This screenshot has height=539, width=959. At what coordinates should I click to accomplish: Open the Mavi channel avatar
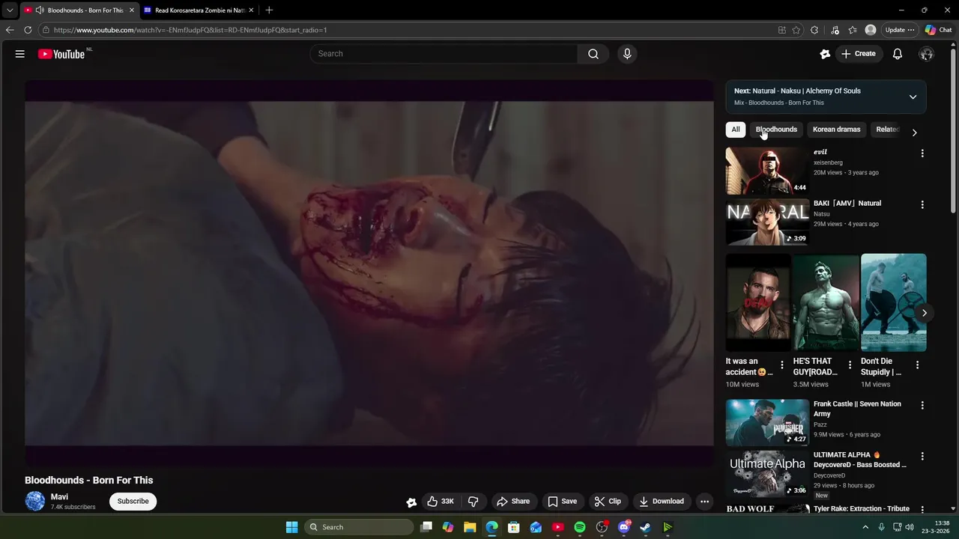[35, 502]
